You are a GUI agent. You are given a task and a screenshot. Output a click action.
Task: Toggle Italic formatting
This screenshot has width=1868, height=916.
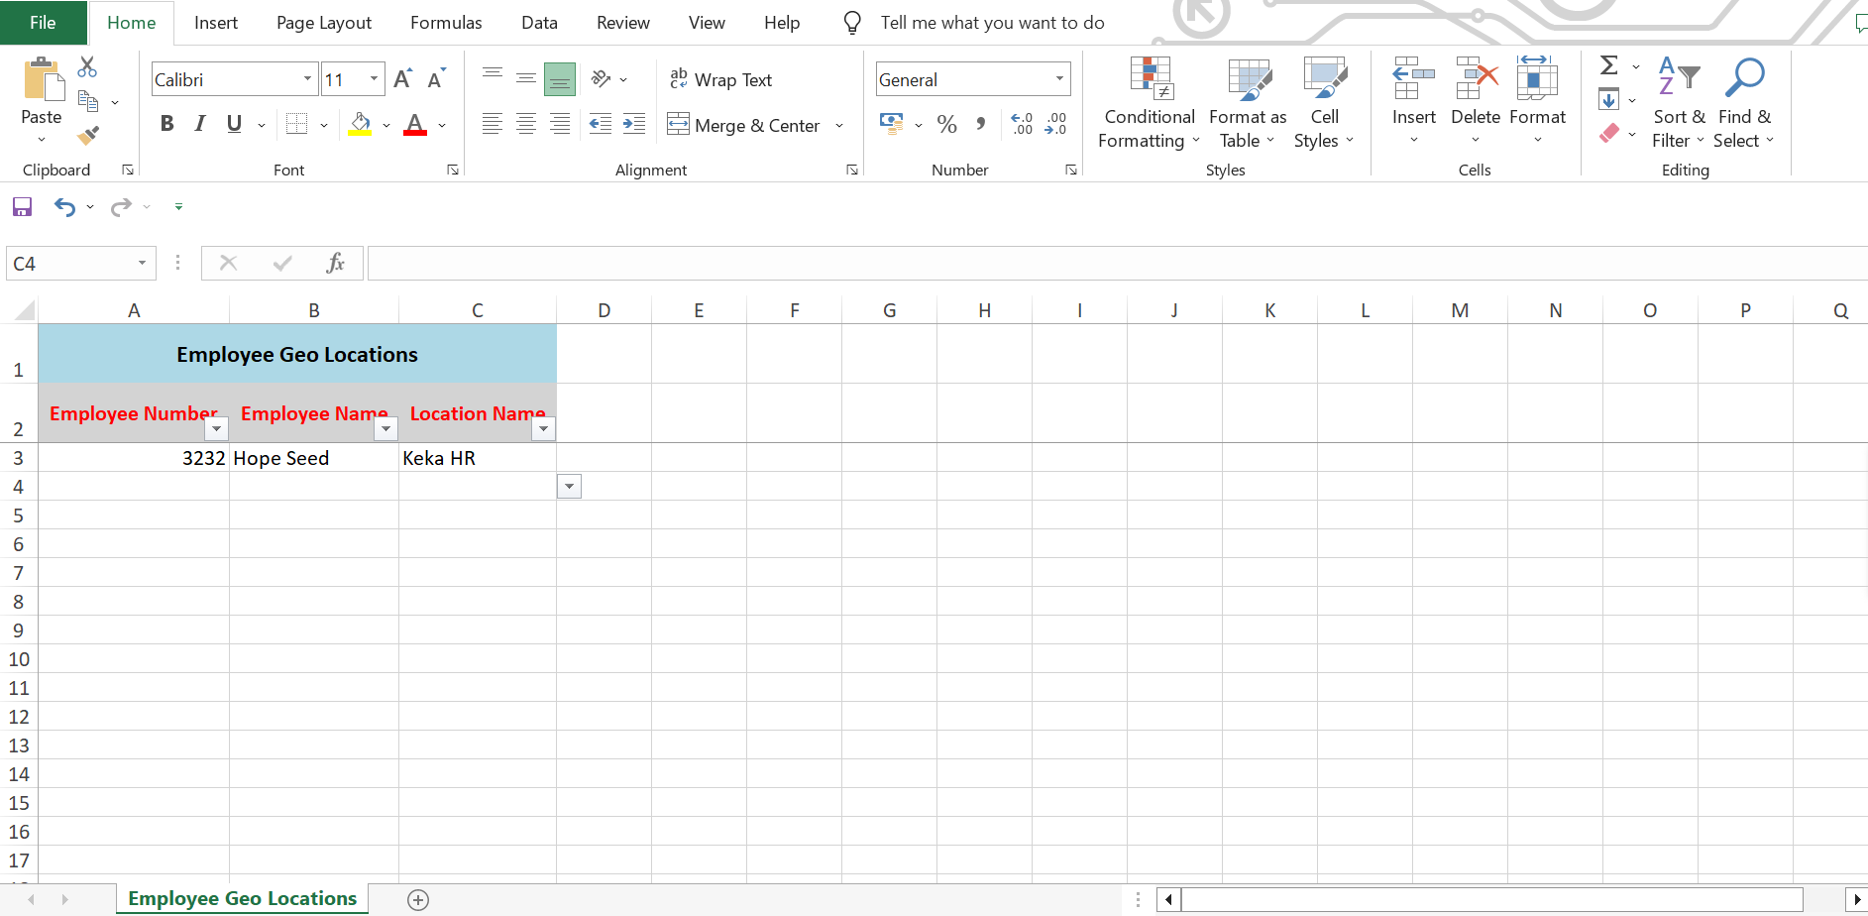click(x=200, y=124)
